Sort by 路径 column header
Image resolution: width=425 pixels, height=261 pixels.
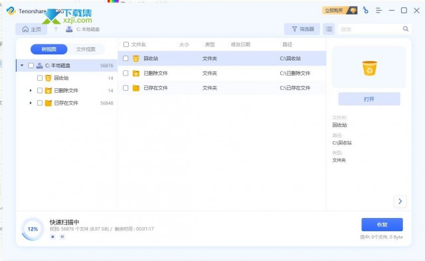(288, 44)
